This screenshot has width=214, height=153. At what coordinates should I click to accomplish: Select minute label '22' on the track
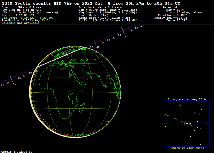pos(114,38)
